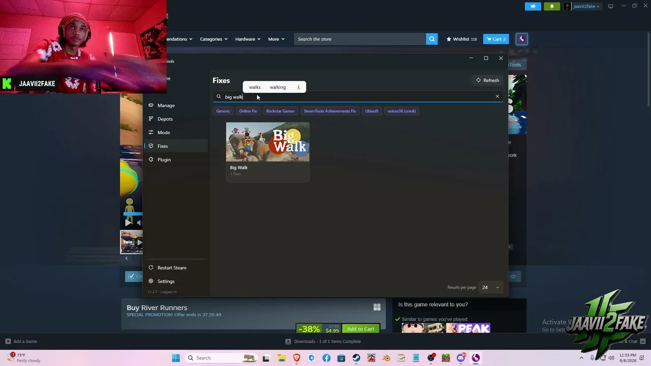Filter fixes by Ubisoft tag
Screen dimensions: 651x366
(x=372, y=111)
